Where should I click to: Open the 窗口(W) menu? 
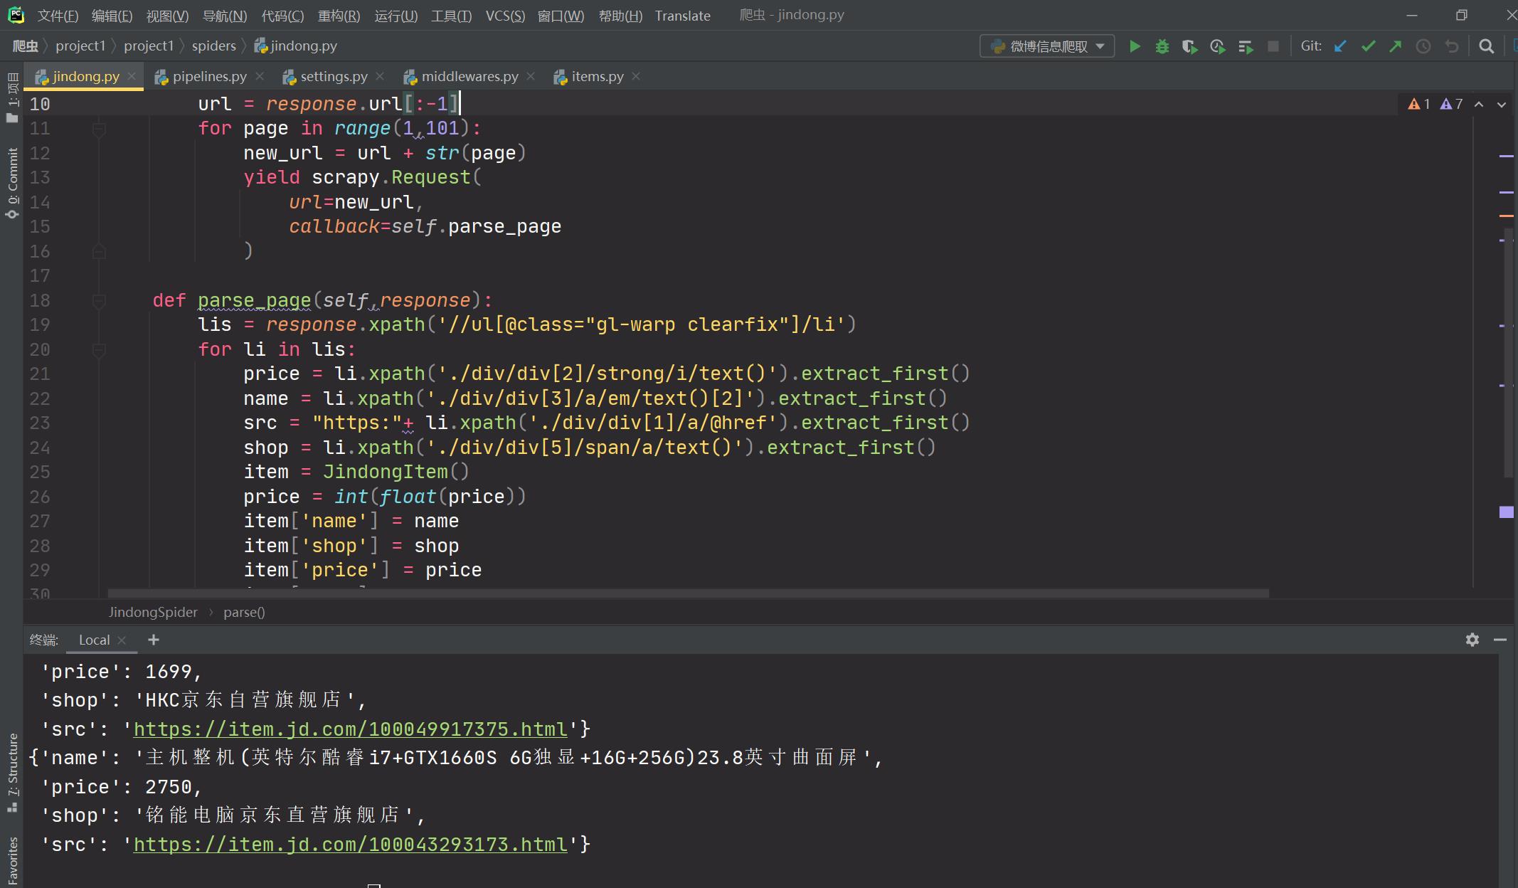coord(561,16)
